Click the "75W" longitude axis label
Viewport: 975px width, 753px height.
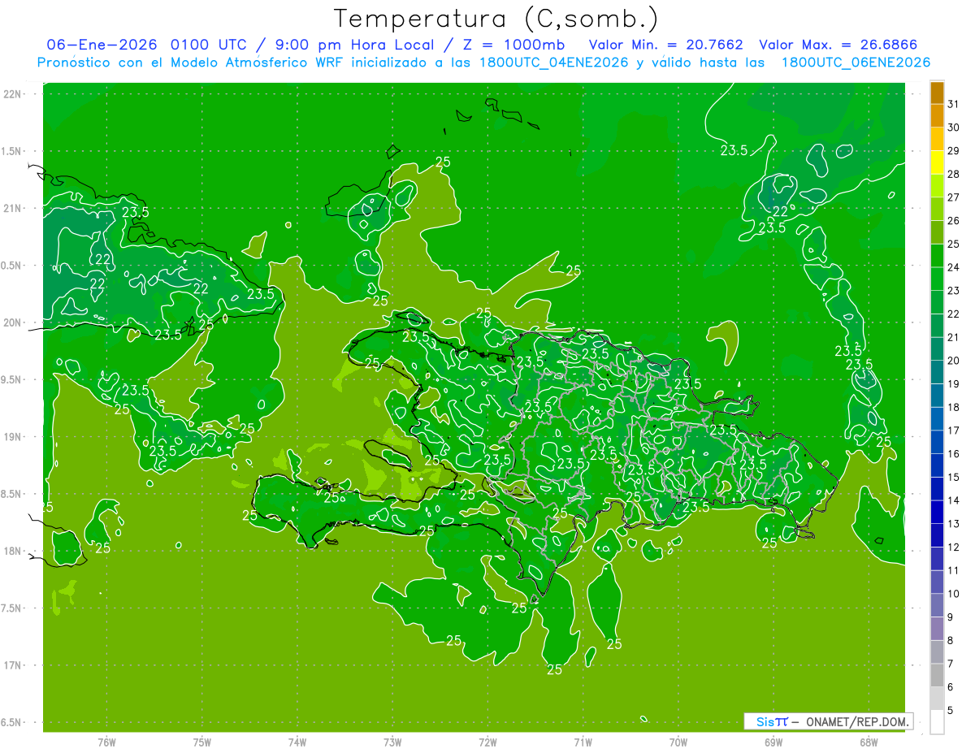tap(202, 742)
